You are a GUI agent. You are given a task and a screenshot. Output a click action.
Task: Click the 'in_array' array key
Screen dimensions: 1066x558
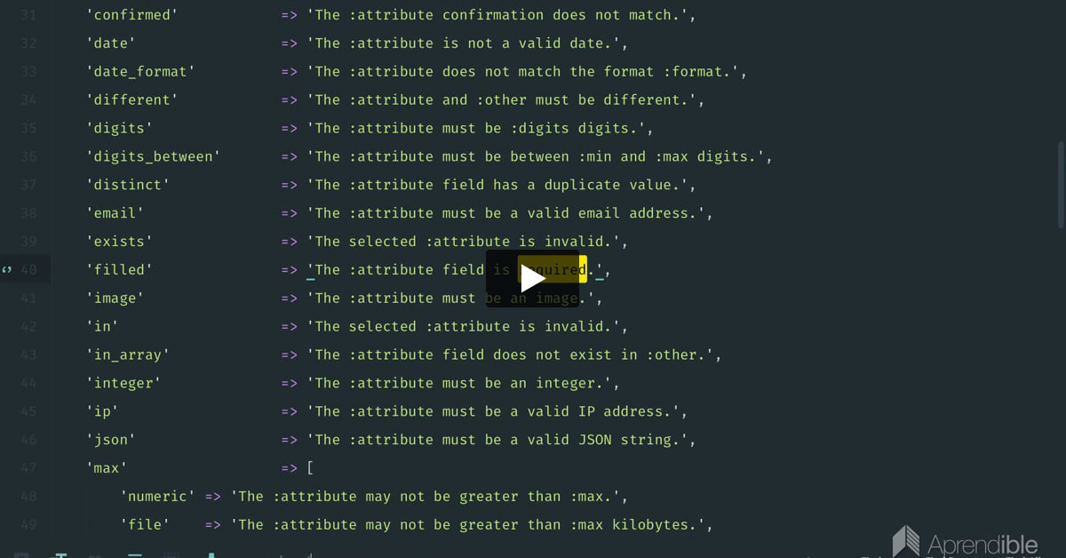coord(128,355)
